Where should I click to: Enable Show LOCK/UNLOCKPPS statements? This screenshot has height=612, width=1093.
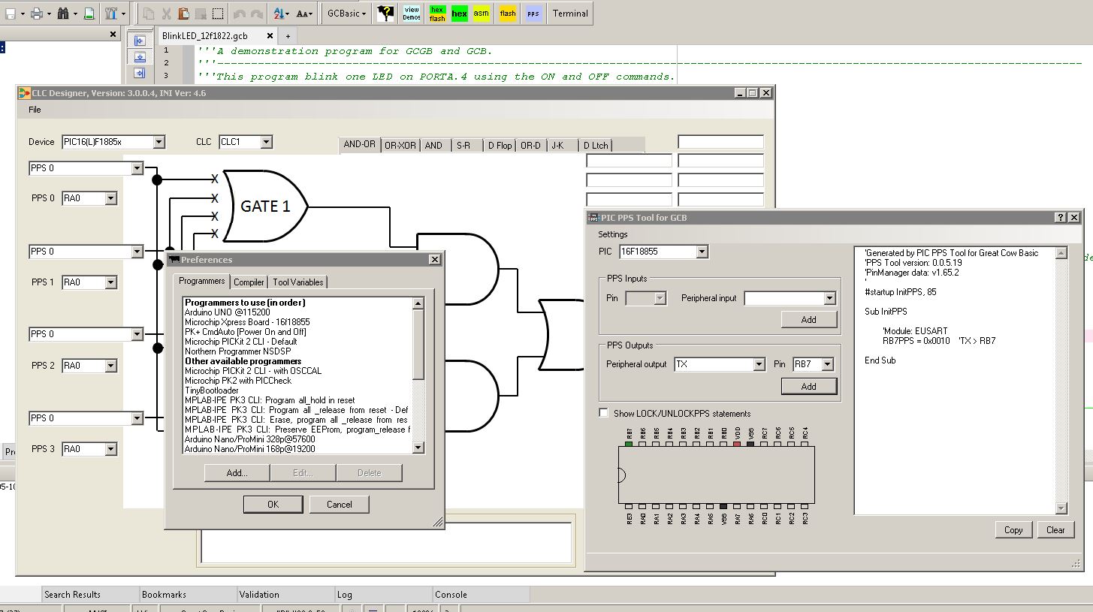click(604, 413)
